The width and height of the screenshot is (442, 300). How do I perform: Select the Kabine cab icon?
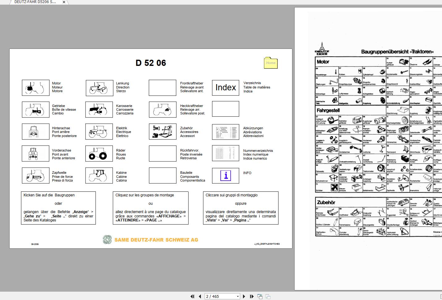[99, 175]
